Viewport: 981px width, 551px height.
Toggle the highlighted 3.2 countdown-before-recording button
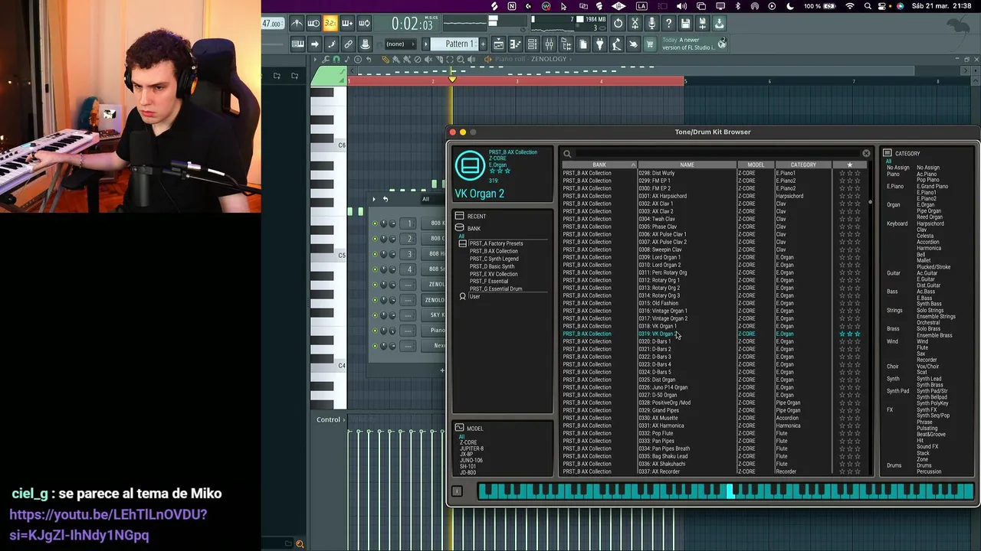coord(330,24)
